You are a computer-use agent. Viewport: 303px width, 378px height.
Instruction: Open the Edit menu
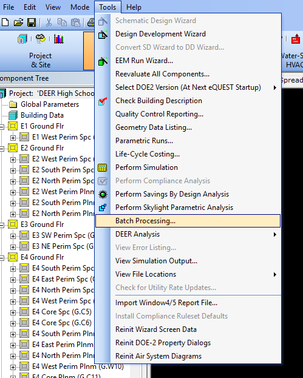point(30,7)
